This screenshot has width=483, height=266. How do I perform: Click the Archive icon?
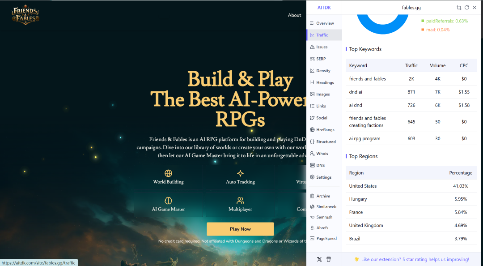point(312,196)
